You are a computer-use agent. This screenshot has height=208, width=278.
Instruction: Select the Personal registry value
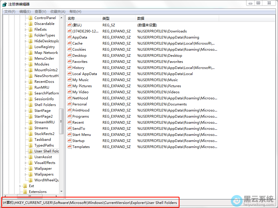(79, 104)
